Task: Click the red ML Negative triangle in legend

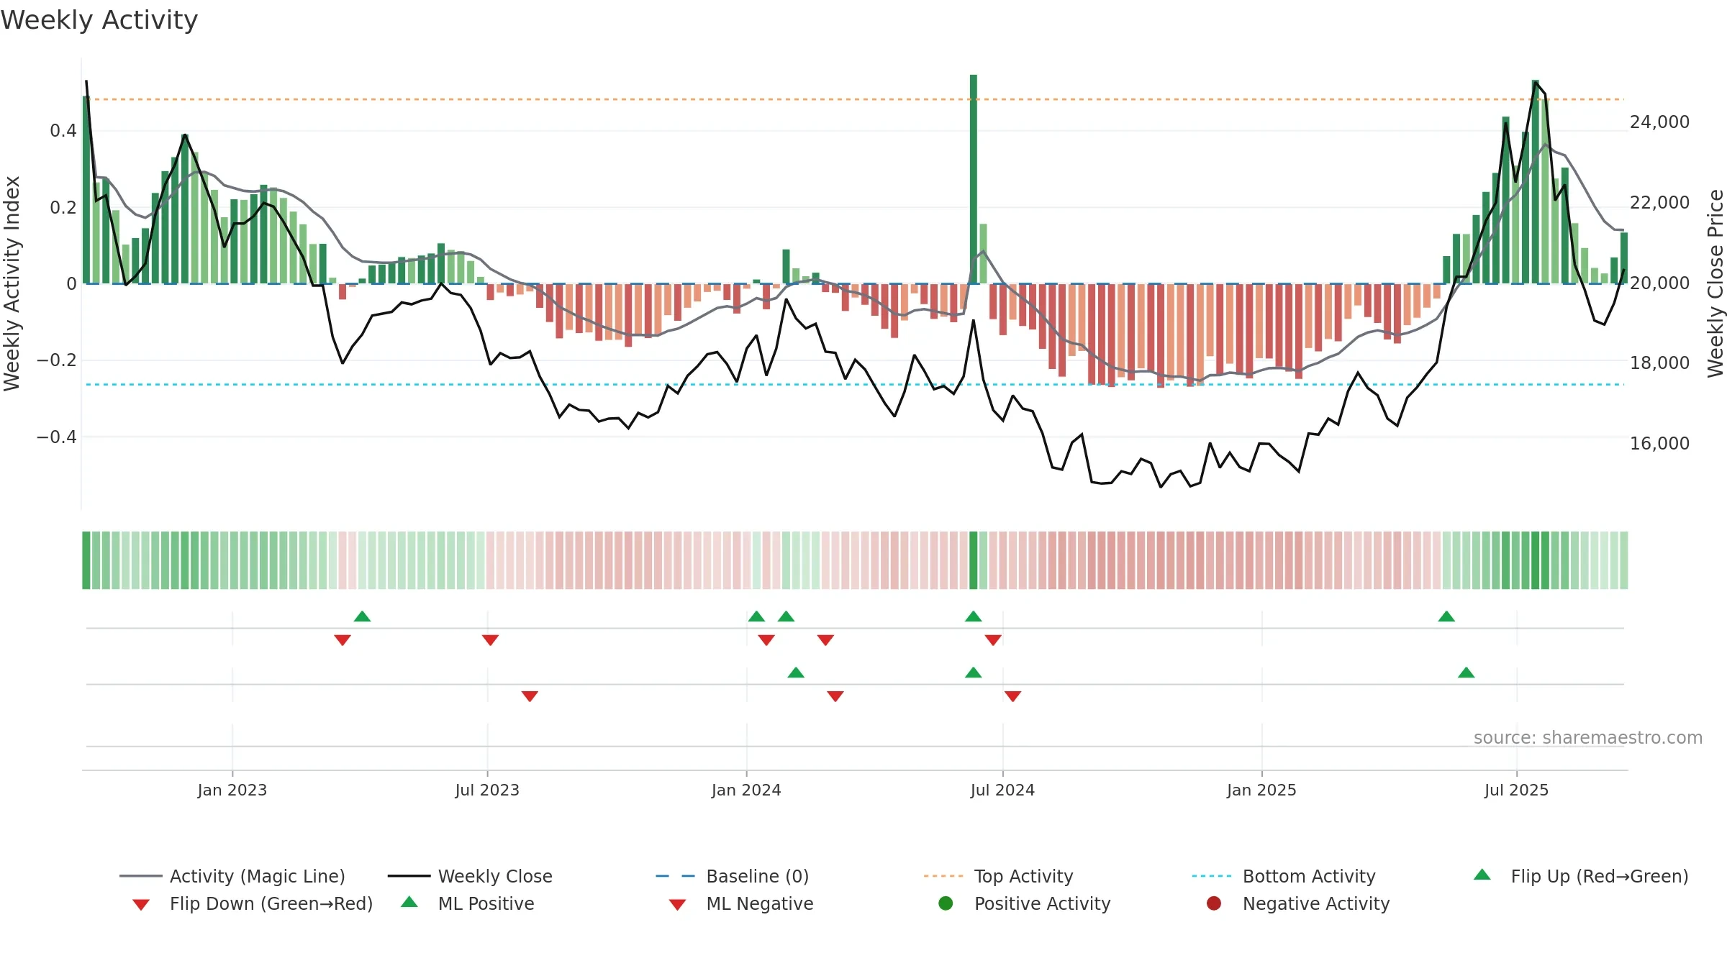Action: click(x=678, y=905)
